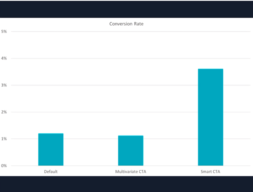Click the 5% horizontal gridline
This screenshot has width=253, height=192.
(126, 32)
